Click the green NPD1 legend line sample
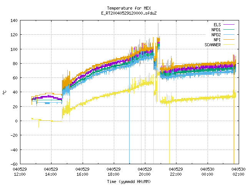The height and width of the screenshot is (185, 246). (229, 29)
